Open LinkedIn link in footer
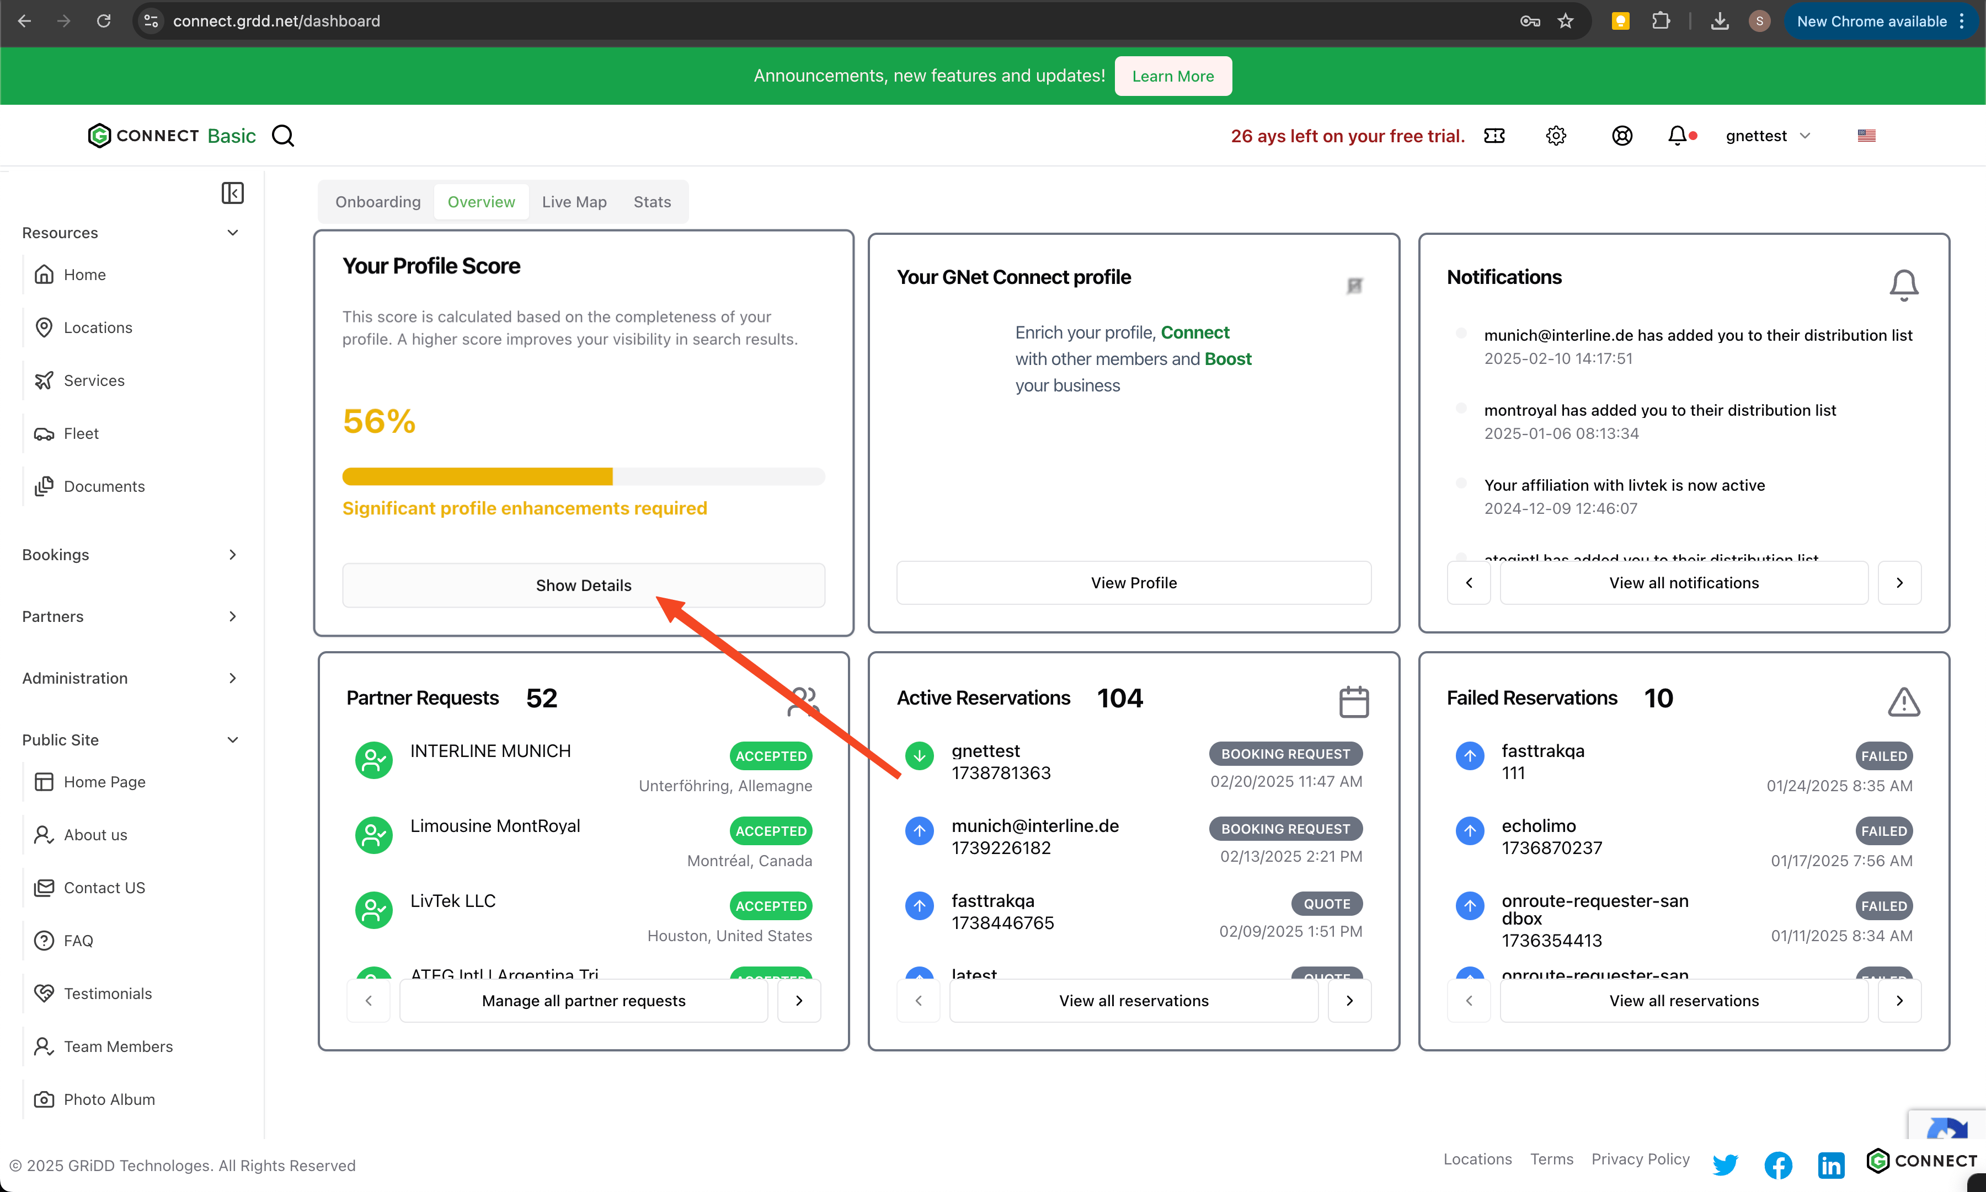This screenshot has width=1986, height=1192. [x=1831, y=1164]
